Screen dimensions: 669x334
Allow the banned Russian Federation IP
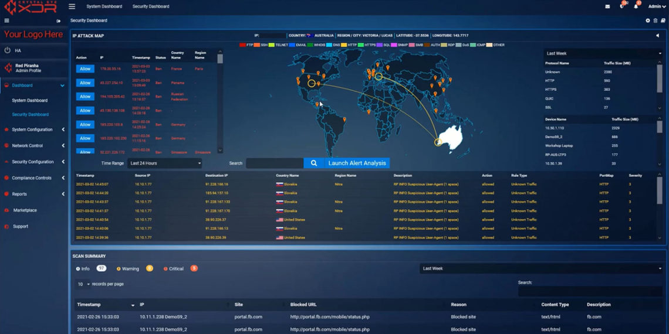[x=85, y=97]
